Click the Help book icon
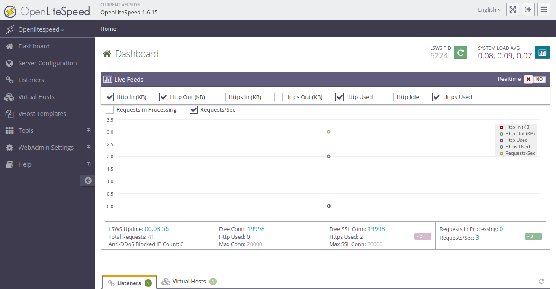The height and width of the screenshot is (289, 556). 10,164
